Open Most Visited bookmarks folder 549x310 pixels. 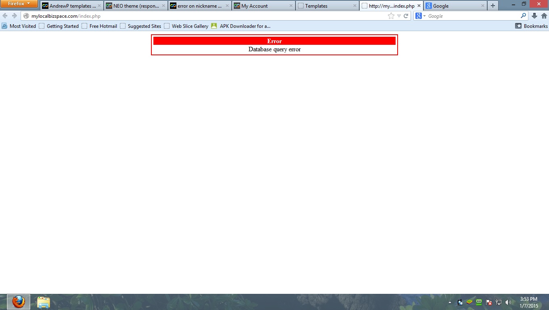point(19,26)
